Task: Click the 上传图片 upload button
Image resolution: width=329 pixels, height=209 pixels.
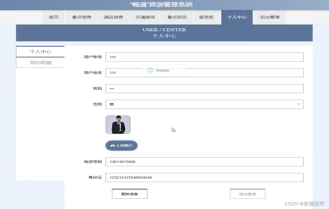Action: [121, 145]
